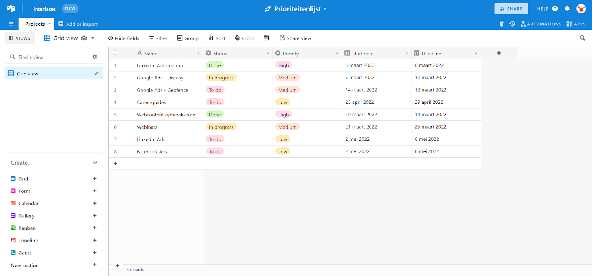Open the Name column dropdown

tap(198, 54)
